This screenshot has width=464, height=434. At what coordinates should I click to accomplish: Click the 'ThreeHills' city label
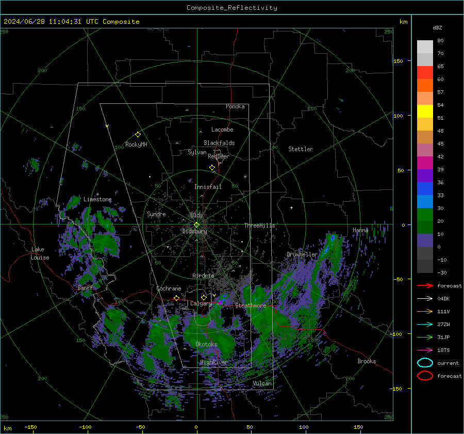click(x=259, y=226)
